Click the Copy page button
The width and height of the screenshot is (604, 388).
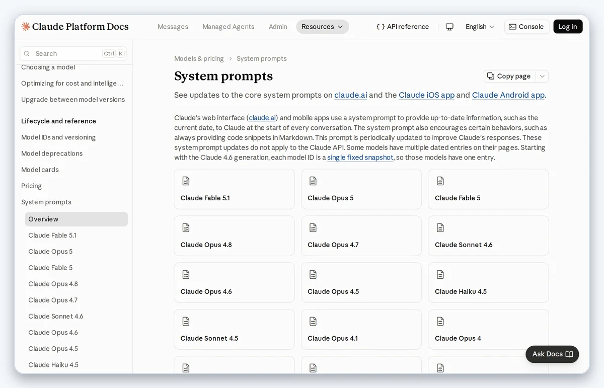point(509,76)
